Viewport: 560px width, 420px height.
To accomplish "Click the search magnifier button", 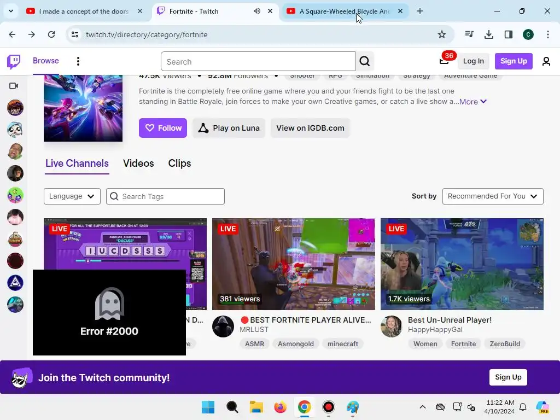I will [x=365, y=61].
